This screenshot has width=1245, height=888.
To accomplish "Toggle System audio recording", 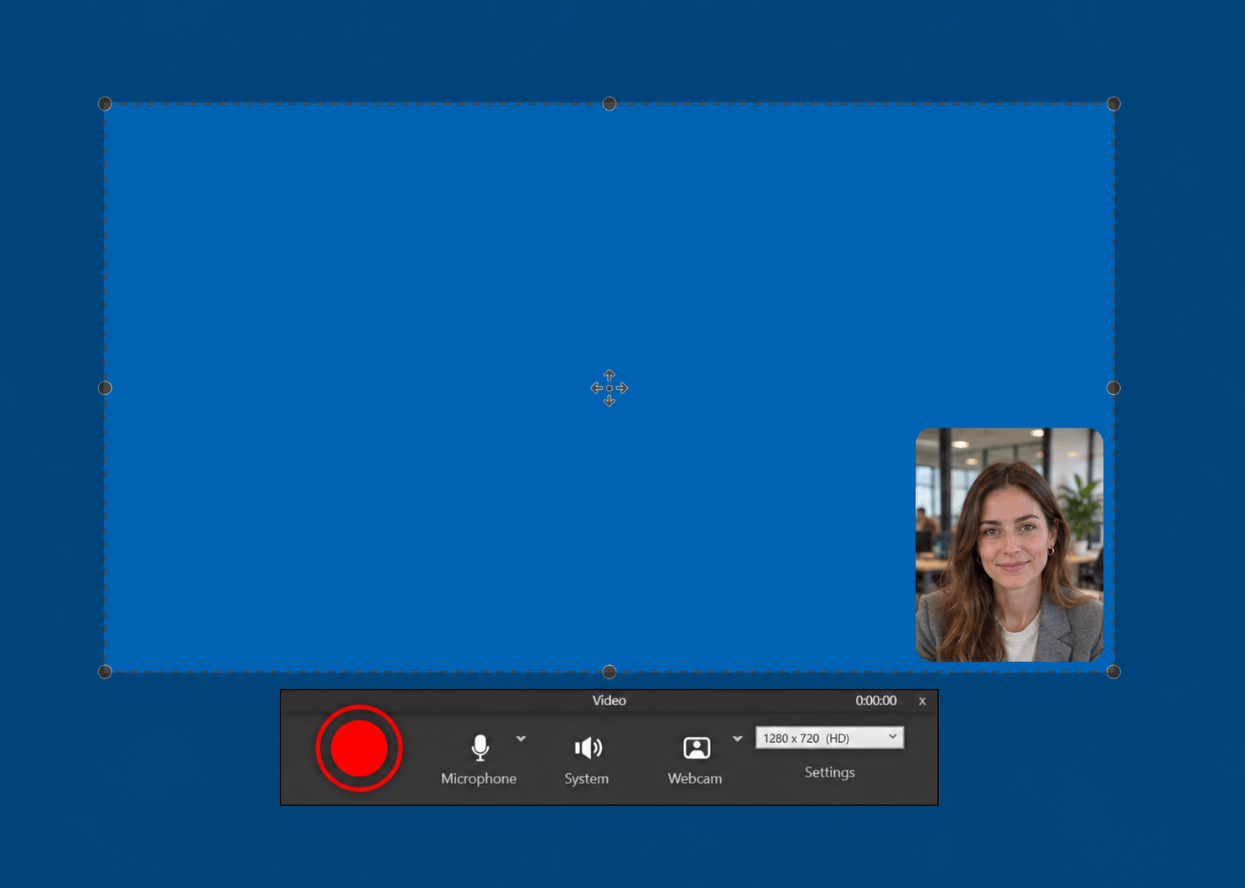I will [587, 761].
